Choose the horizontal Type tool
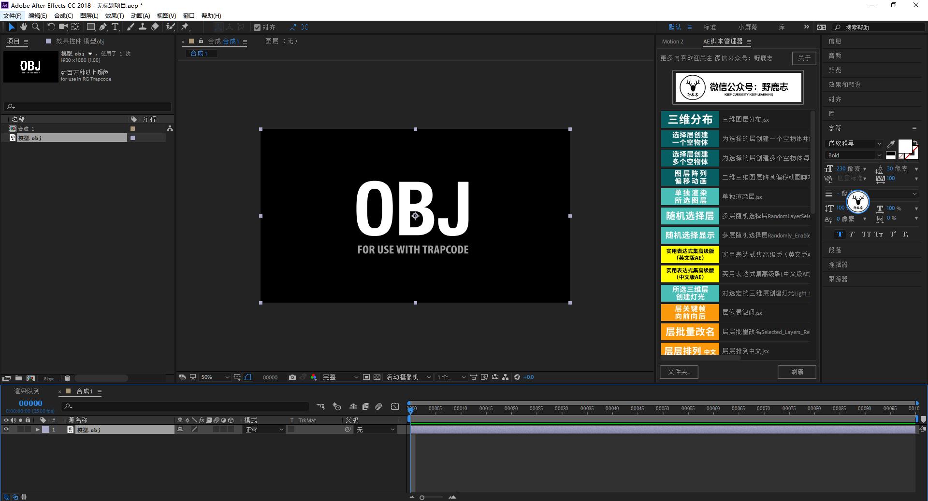Image resolution: width=928 pixels, height=501 pixels. click(x=115, y=27)
